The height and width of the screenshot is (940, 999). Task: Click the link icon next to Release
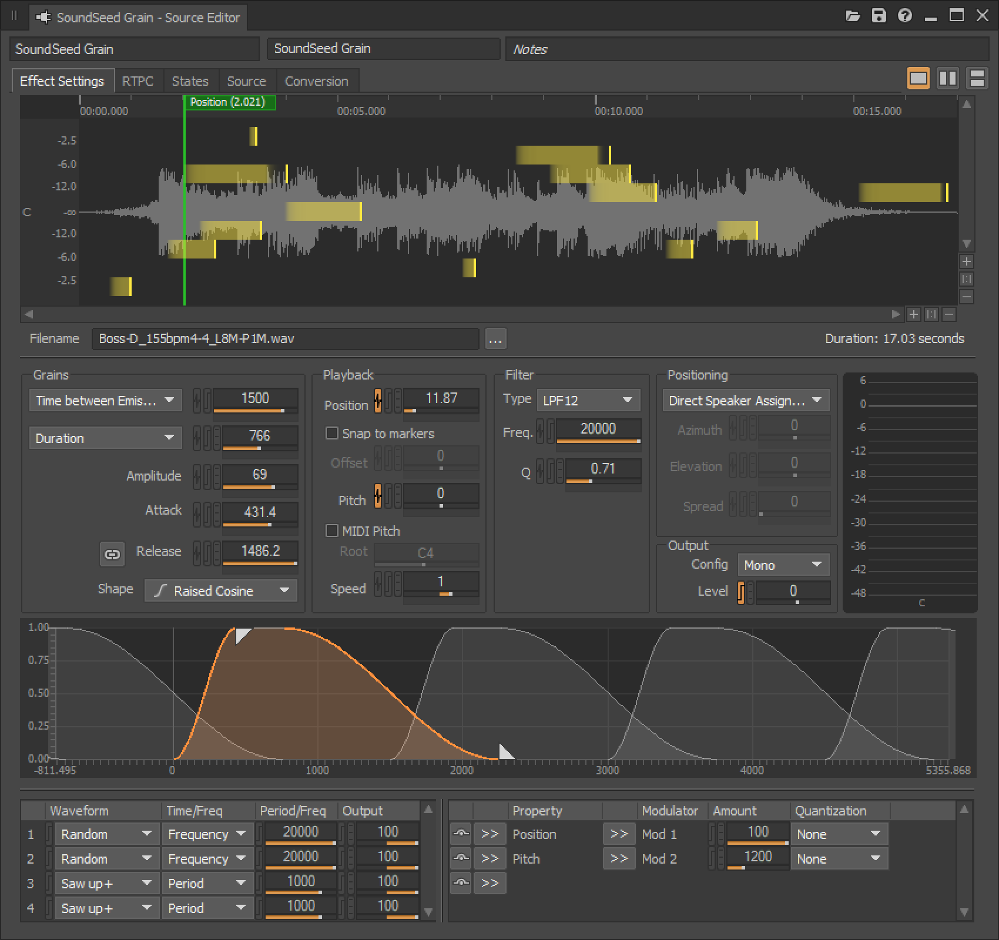112,553
